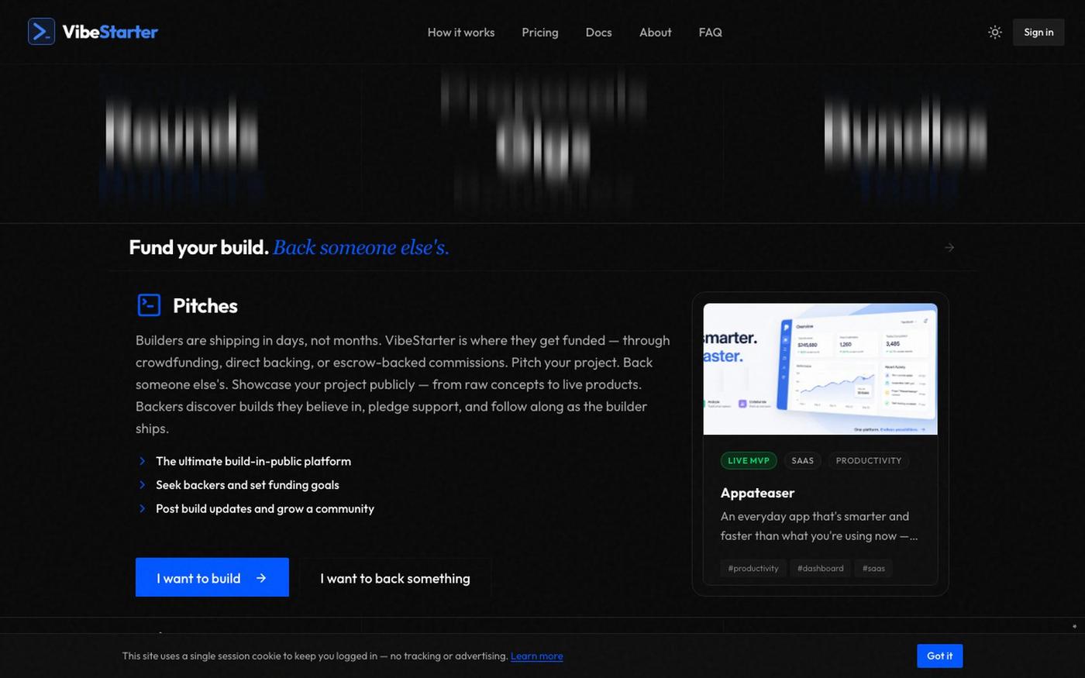Click the SAAS category tag

(802, 460)
